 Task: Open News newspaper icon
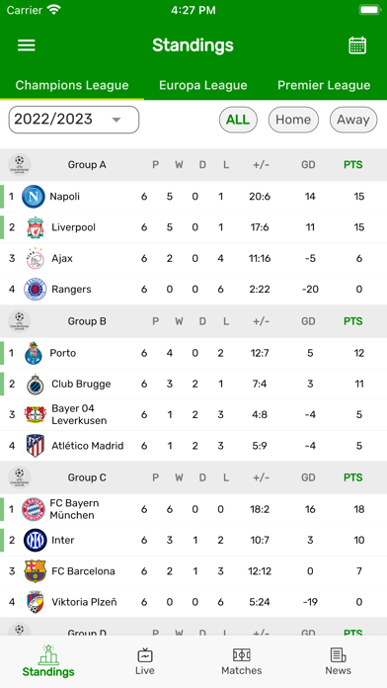338,655
